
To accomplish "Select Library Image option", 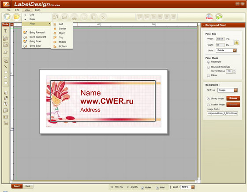I will pos(208,99).
